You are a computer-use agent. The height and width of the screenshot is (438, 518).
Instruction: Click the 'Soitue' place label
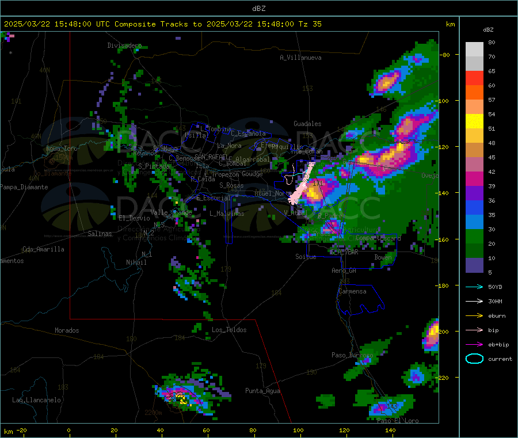tap(306, 257)
